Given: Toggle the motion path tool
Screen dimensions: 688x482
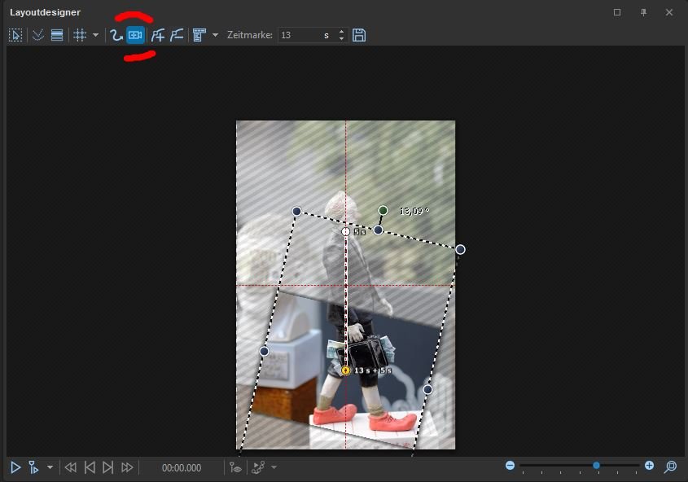Looking at the screenshot, I should tap(116, 35).
